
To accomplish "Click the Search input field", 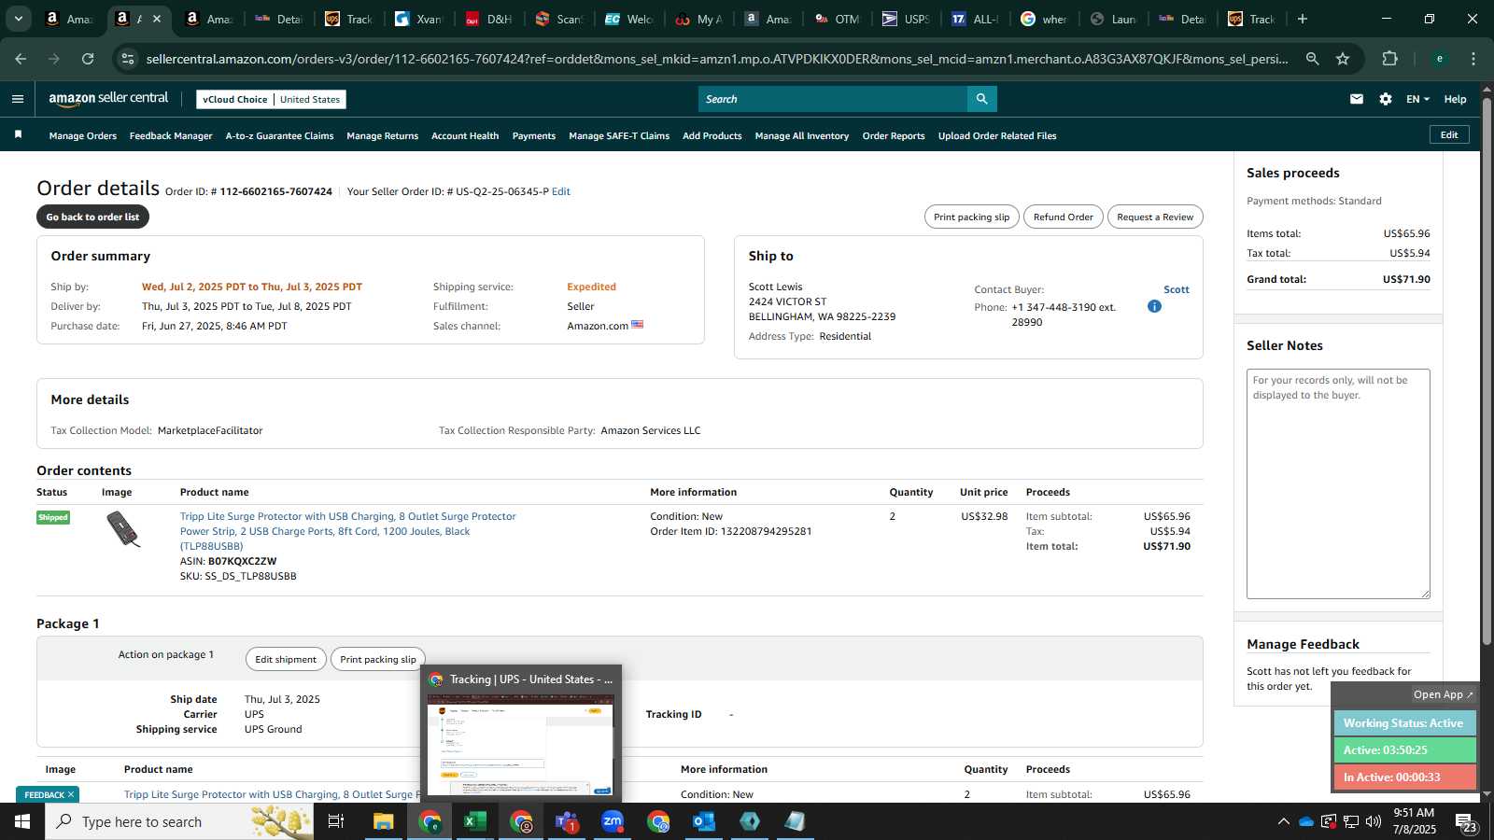I will pyautogui.click(x=833, y=99).
